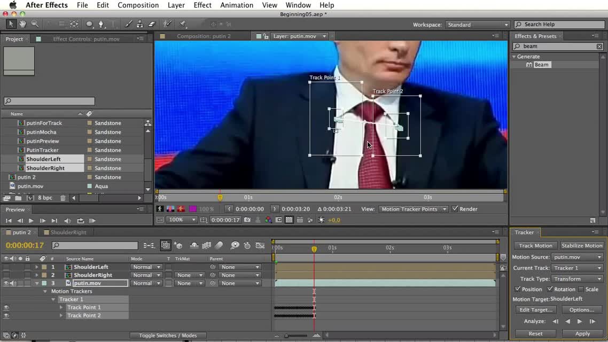This screenshot has width=608, height=342.
Task: Open the View Motion Tracker Points dropdown
Action: click(x=413, y=209)
